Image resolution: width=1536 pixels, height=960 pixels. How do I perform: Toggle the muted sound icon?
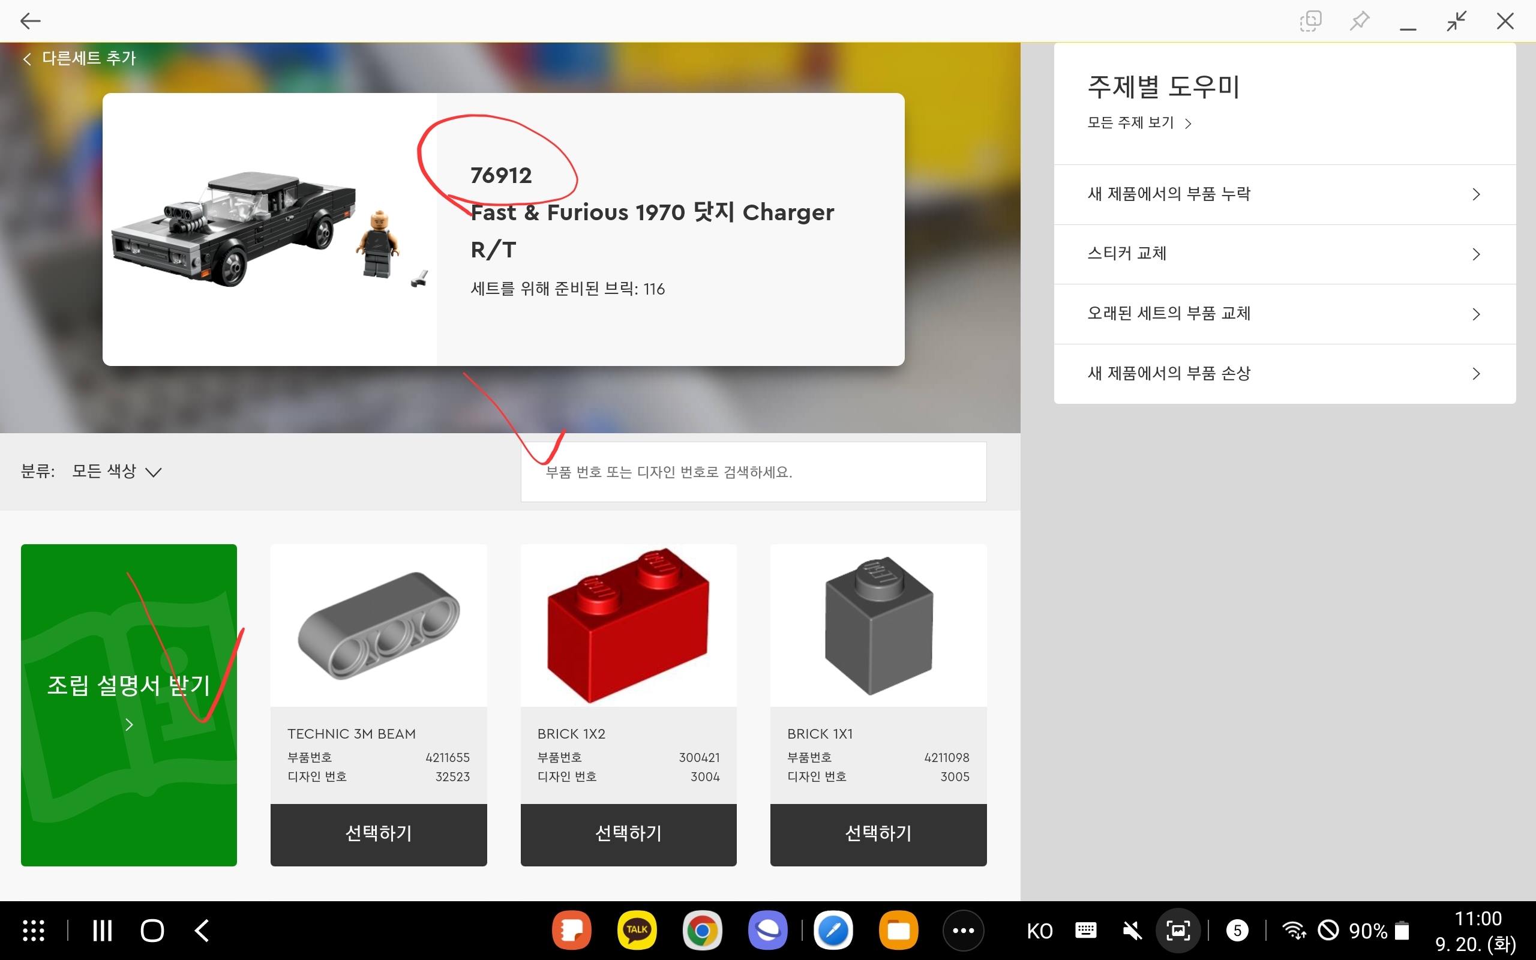[1132, 931]
